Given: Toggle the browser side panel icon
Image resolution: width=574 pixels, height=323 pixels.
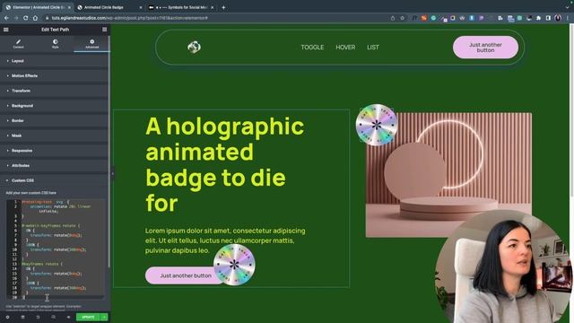Looking at the screenshot, I should [x=548, y=18].
